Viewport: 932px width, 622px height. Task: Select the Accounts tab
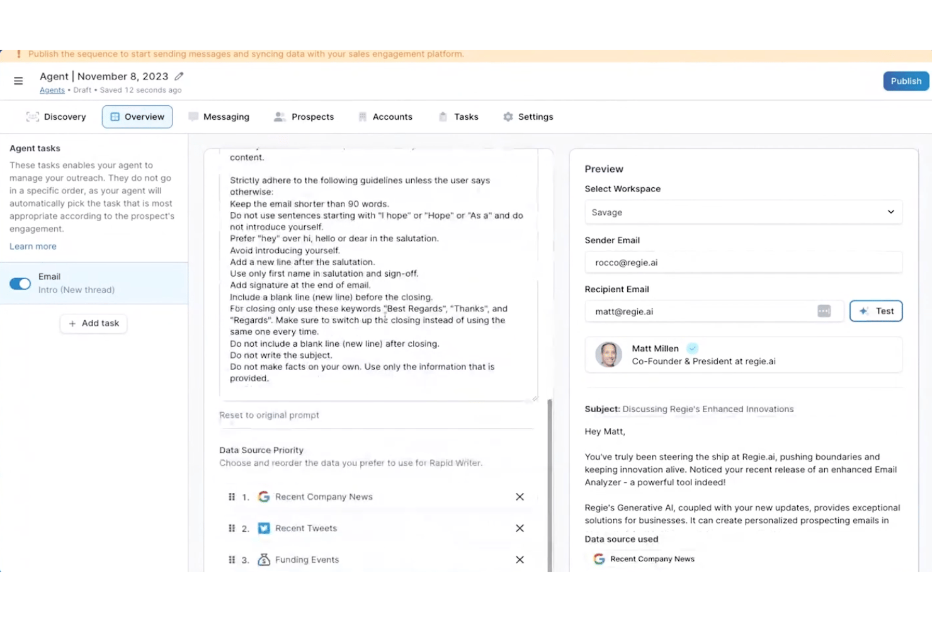click(385, 117)
